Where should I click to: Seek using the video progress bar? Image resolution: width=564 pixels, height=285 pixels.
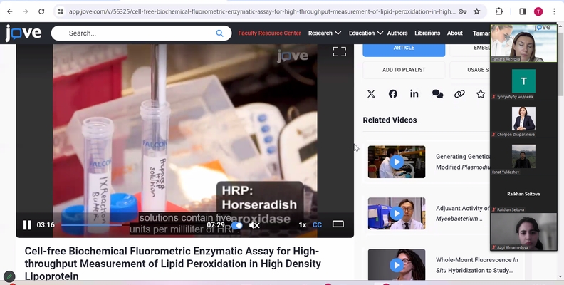(x=133, y=225)
